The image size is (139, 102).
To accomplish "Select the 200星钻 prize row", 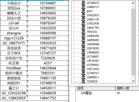I will click(x=107, y=93).
